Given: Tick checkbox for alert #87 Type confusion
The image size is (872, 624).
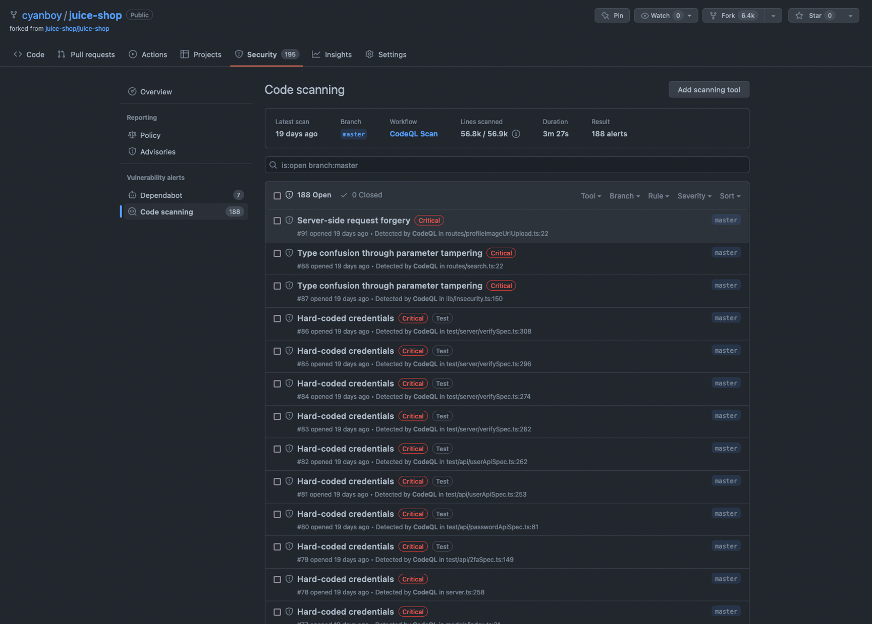Looking at the screenshot, I should click(277, 286).
